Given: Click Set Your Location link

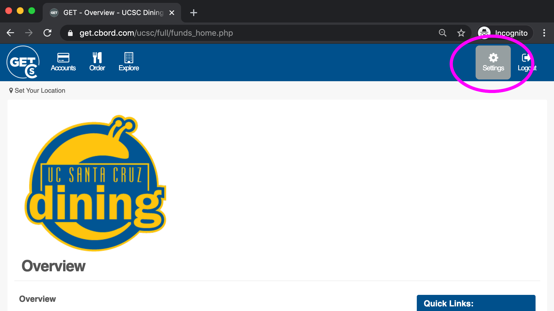Looking at the screenshot, I should click(x=37, y=90).
